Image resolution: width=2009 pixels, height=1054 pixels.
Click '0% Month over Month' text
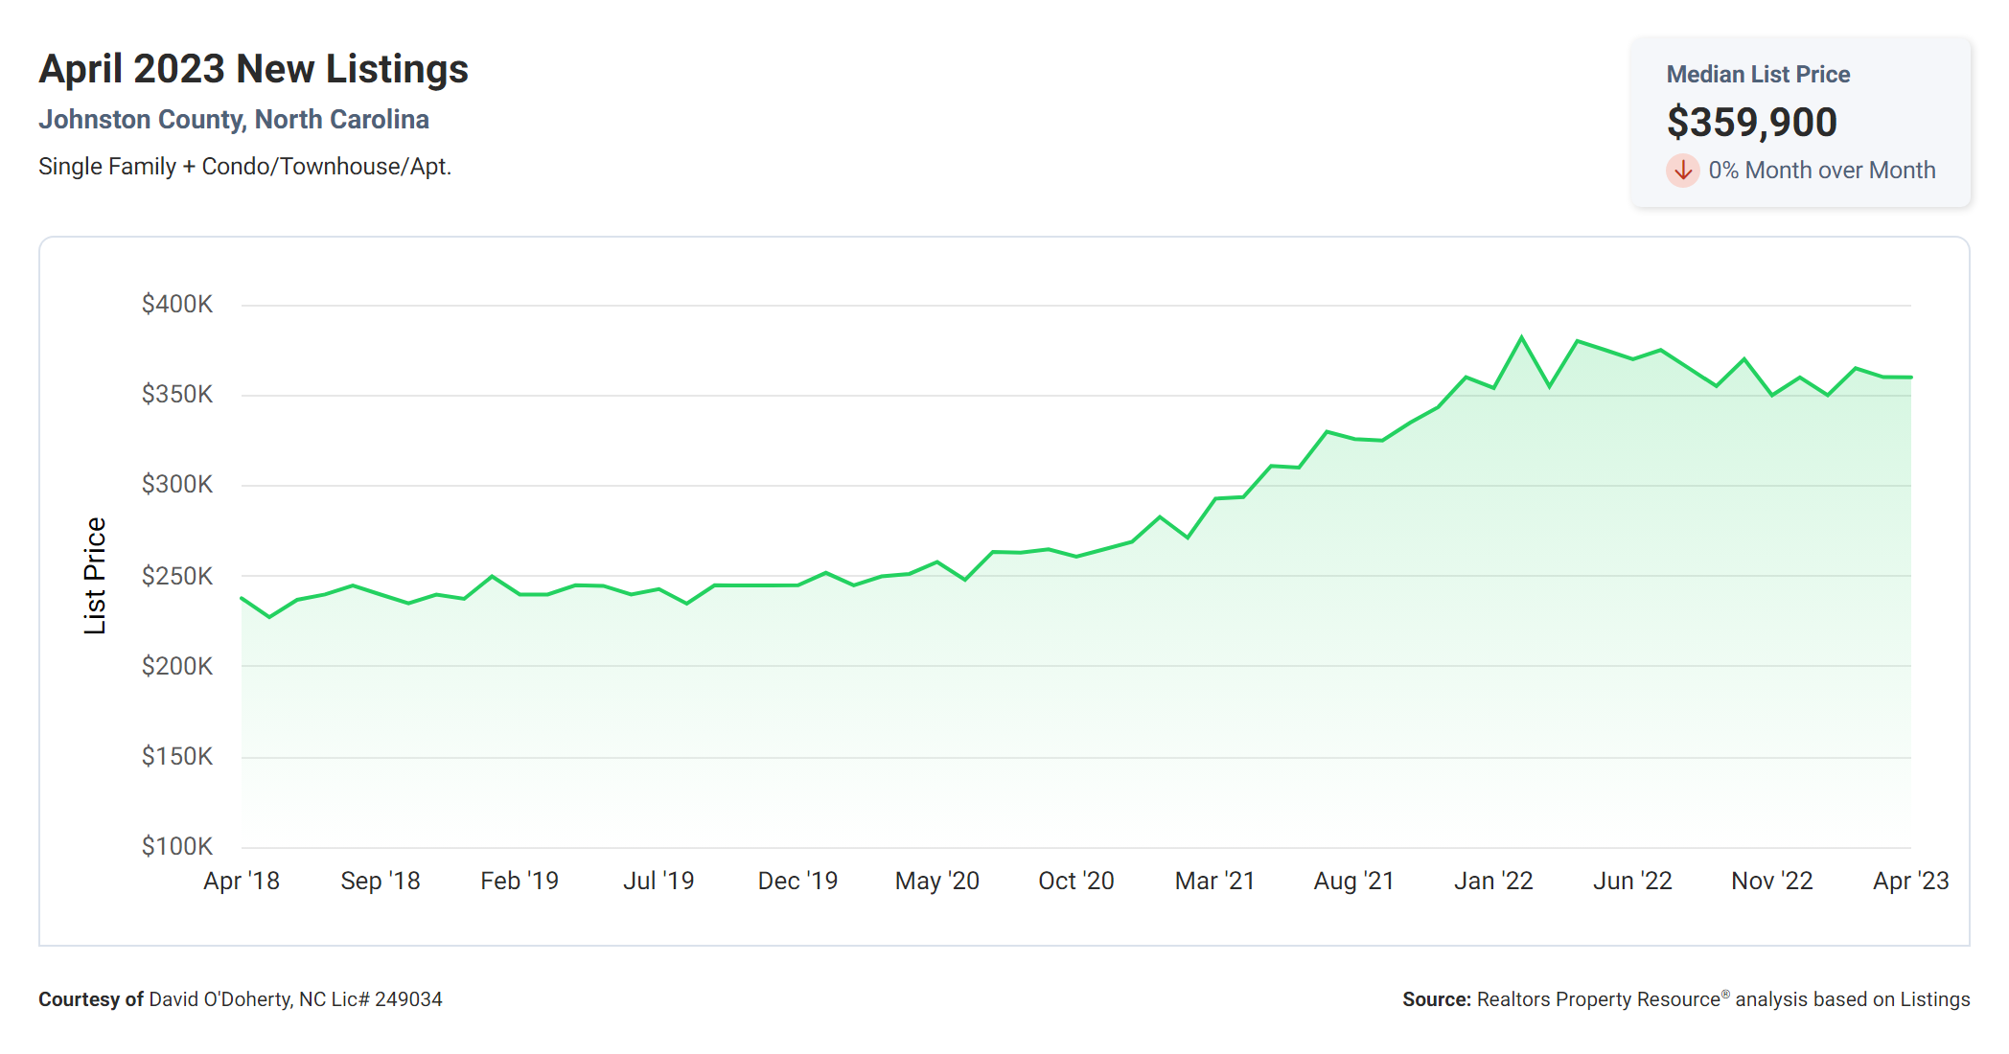(x=1822, y=171)
